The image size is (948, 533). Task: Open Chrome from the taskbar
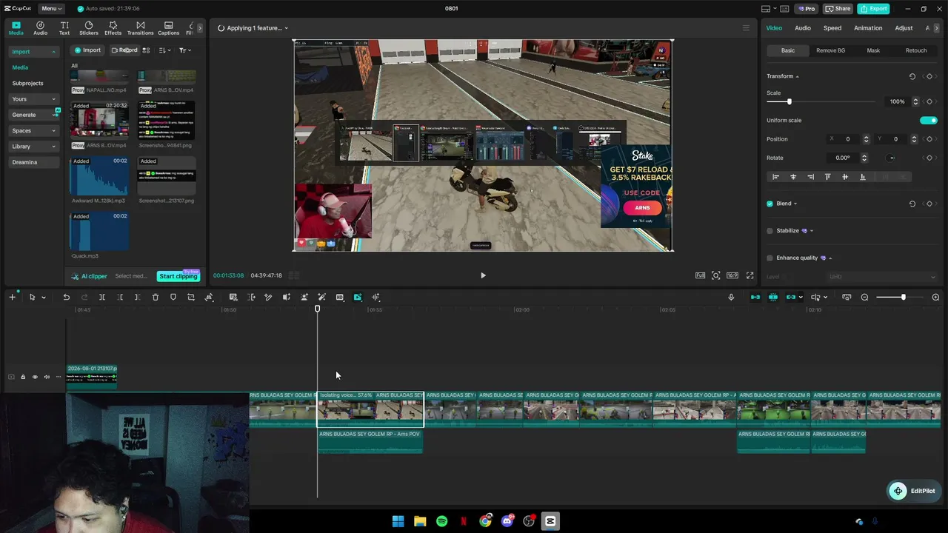(485, 521)
